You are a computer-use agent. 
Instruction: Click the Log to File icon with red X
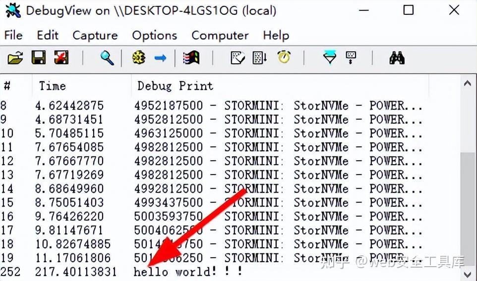[61, 57]
